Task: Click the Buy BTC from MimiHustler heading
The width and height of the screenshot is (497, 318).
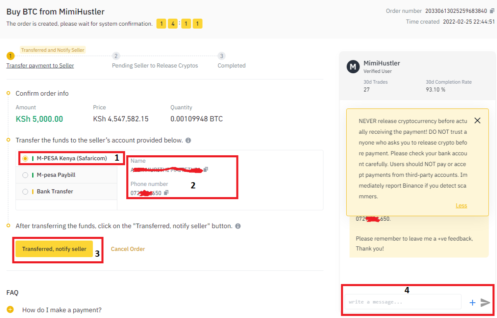Action: tap(55, 12)
